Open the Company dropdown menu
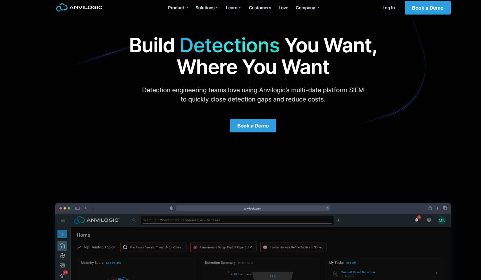 point(307,8)
